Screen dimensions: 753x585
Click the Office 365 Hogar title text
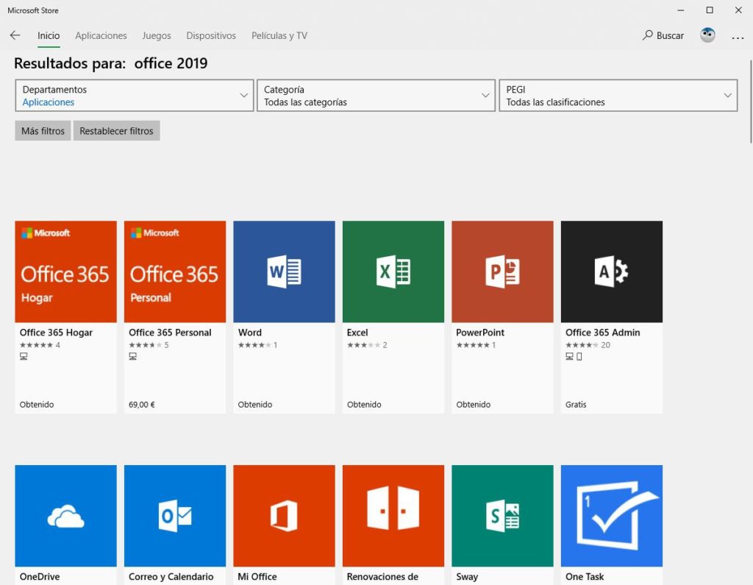pyautogui.click(x=56, y=332)
